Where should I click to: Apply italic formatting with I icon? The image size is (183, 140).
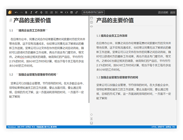coord(31,12)
